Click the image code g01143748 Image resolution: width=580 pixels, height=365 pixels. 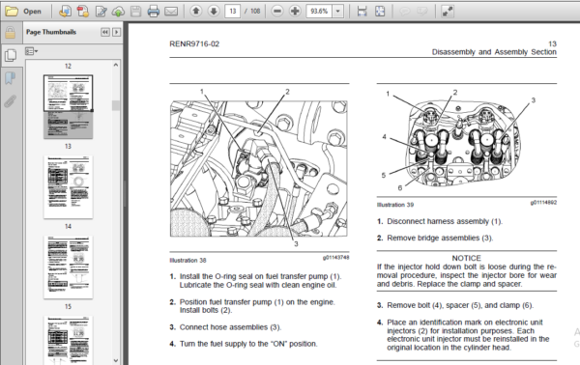click(x=335, y=258)
